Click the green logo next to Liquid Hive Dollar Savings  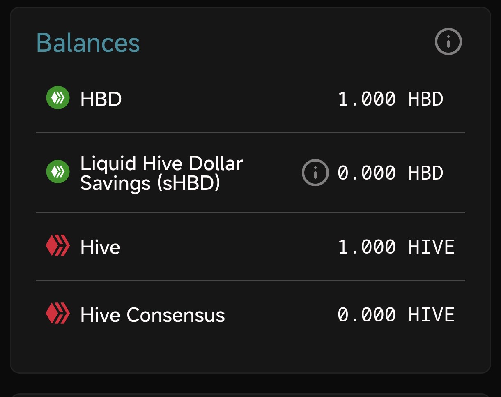tap(57, 171)
